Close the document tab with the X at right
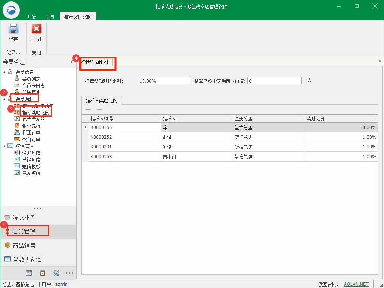The height and width of the screenshot is (288, 384). (x=379, y=61)
